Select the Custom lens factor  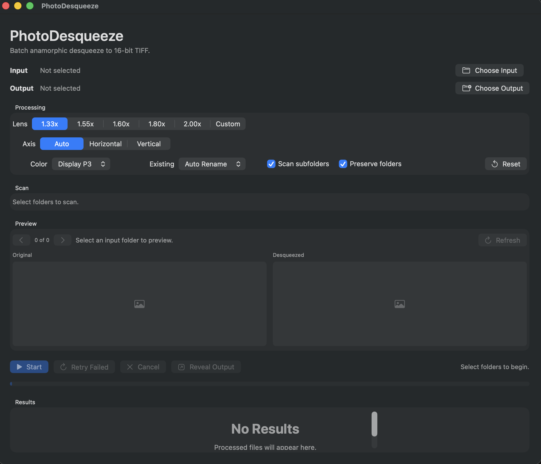click(228, 124)
